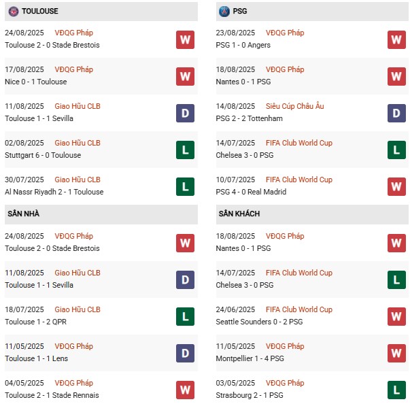Click the W badge for PSG 1-0 Angers
Viewport: 410px width, 406px height.
[396, 39]
